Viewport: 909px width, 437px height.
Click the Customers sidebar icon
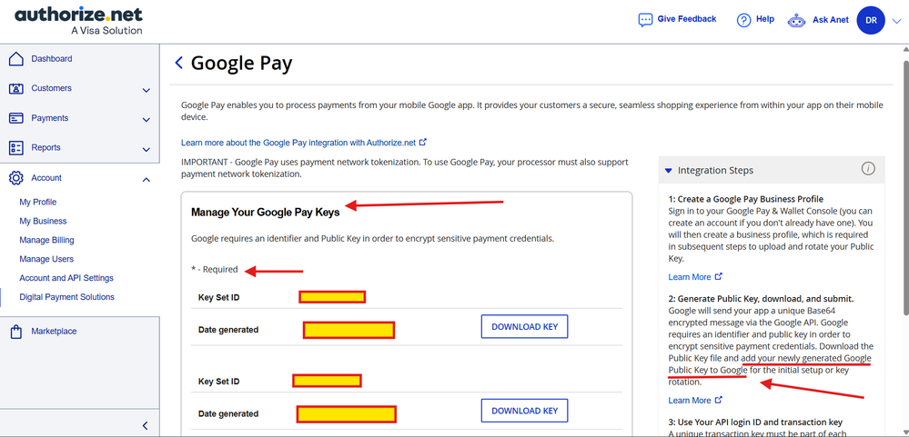[x=16, y=88]
